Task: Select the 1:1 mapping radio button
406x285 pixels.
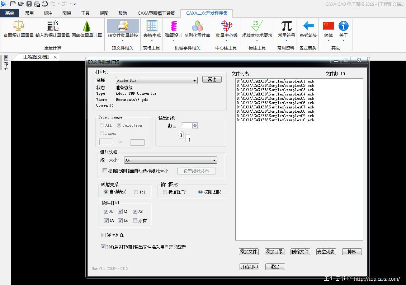Action: (x=136, y=192)
